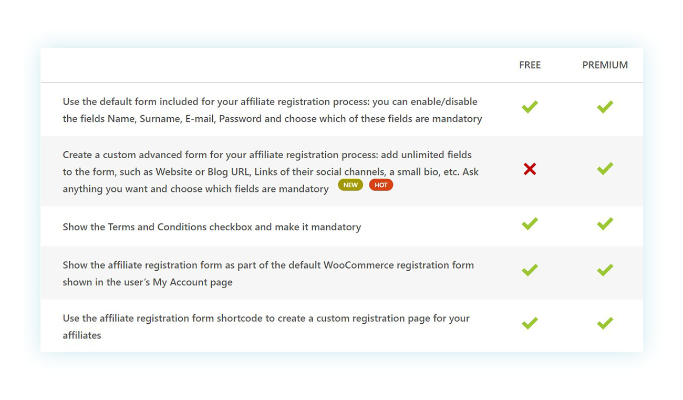Click the FREE column header

pos(530,65)
